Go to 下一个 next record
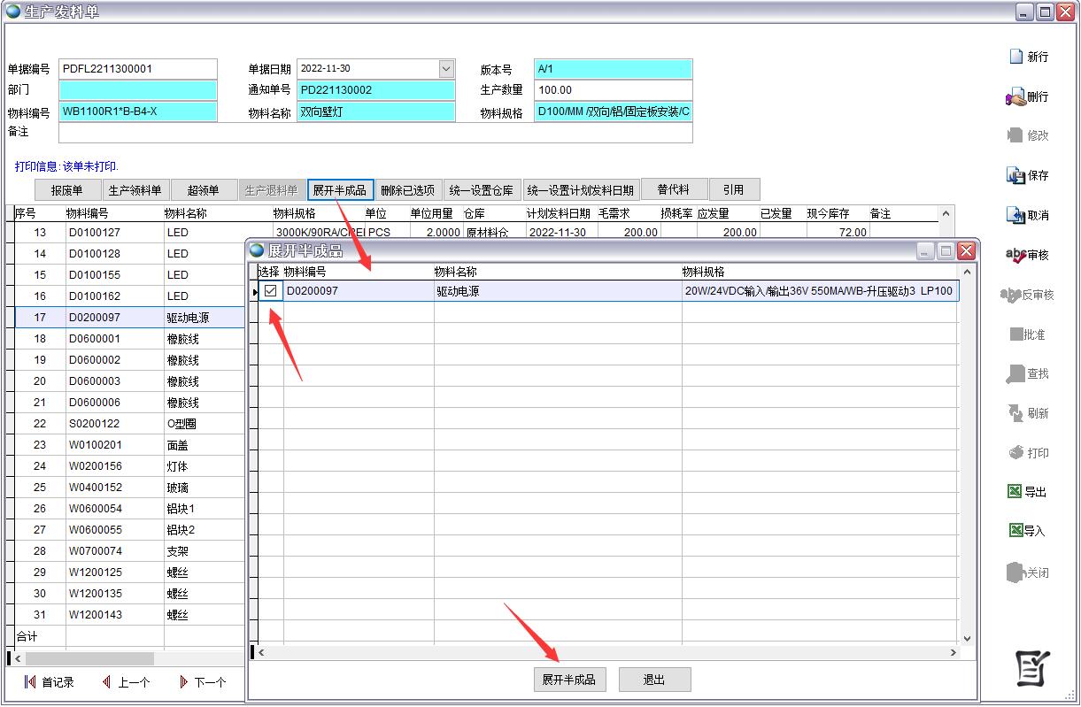1081x707 pixels. [x=184, y=682]
